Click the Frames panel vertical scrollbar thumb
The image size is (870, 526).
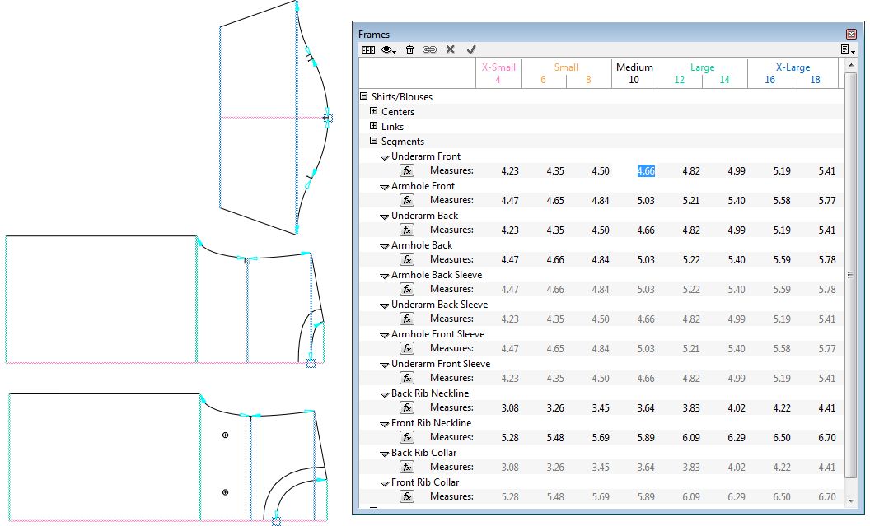[851, 275]
